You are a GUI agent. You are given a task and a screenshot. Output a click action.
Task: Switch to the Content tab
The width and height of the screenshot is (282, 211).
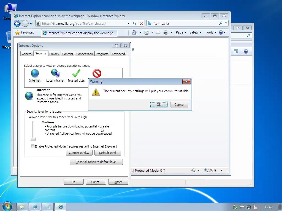coord(68,54)
